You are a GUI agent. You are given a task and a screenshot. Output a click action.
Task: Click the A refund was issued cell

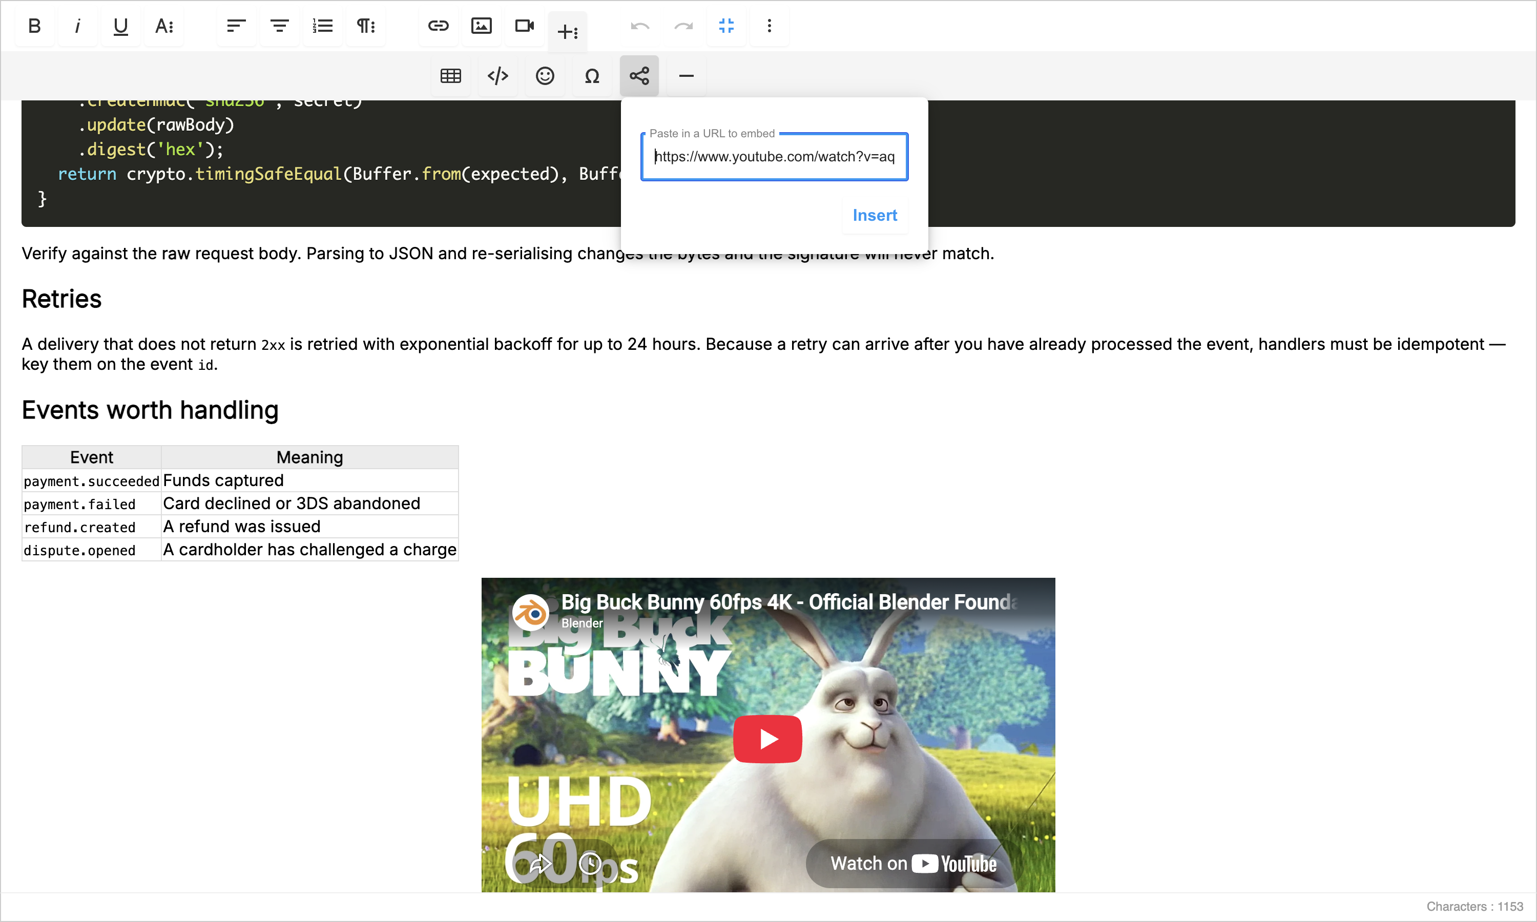coord(309,527)
